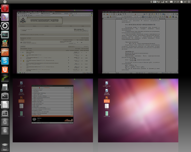Open the 21:25 clock menu

click(x=176, y=2)
